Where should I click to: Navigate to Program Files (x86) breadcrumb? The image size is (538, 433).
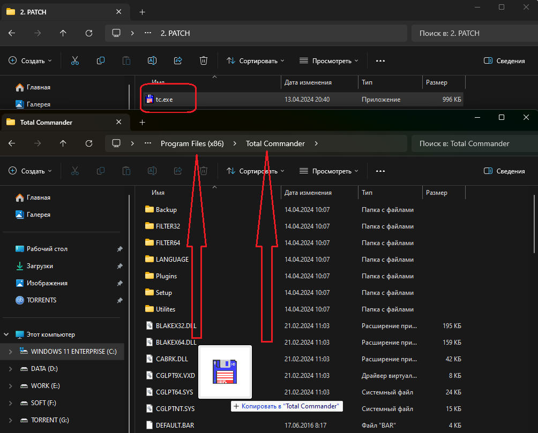(192, 143)
